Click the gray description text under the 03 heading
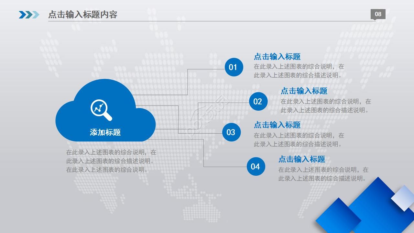The image size is (414, 233). [x=299, y=140]
